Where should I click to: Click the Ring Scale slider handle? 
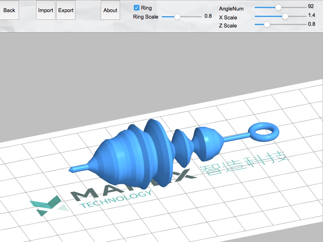coord(177,17)
